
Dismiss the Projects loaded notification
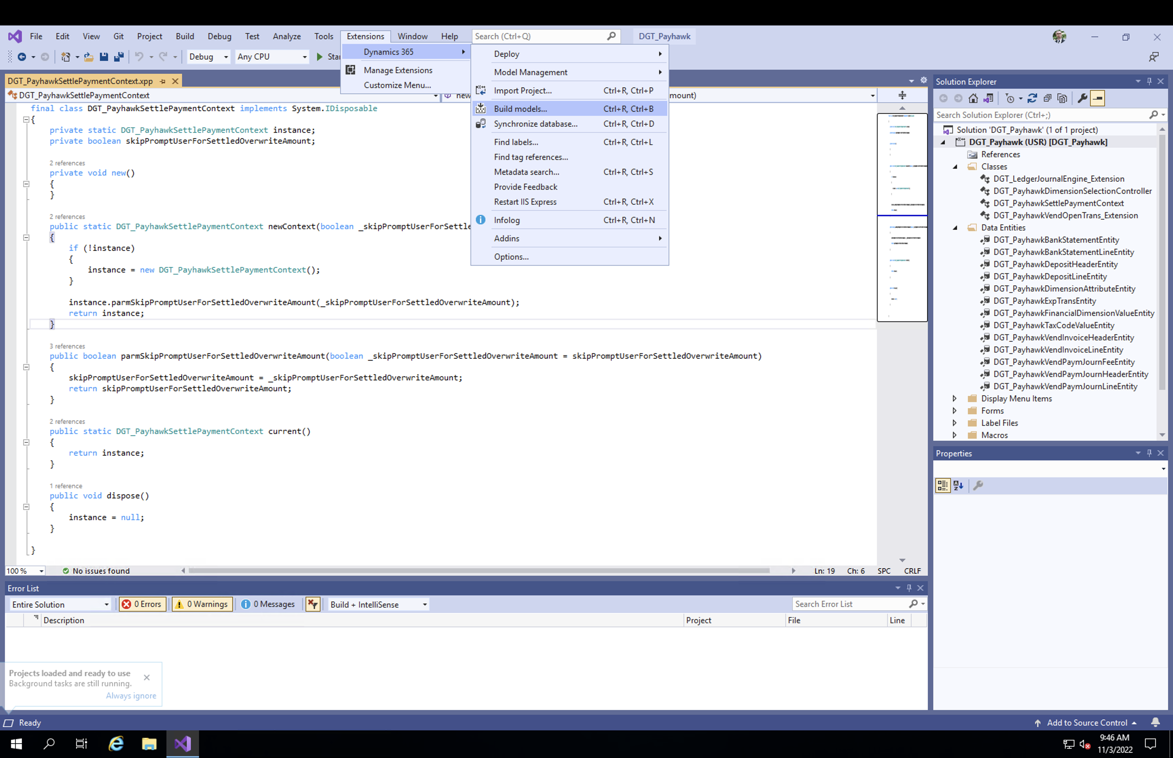pyautogui.click(x=147, y=678)
